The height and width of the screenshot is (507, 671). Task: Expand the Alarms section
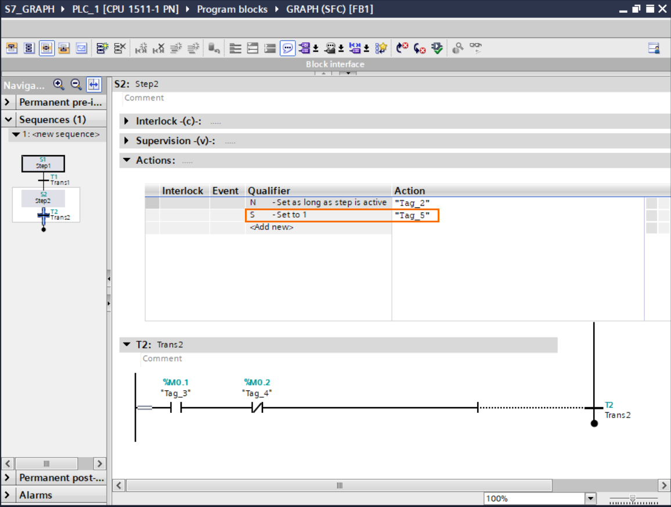(8, 495)
